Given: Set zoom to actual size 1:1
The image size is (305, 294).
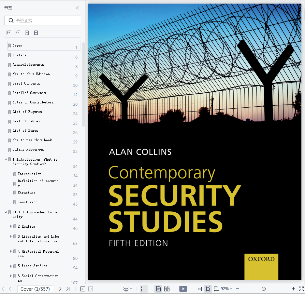Looking at the screenshot, I should coord(199,289).
